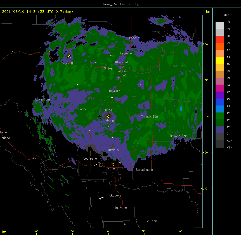
Task: Pick the magenta 39-42 dBZ legend color
Action: (x=220, y=88)
